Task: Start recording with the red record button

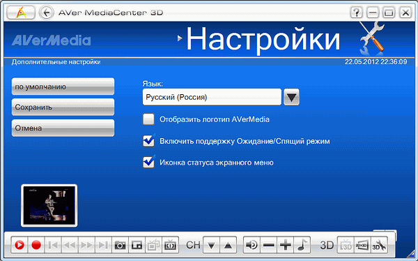Action: point(36,245)
